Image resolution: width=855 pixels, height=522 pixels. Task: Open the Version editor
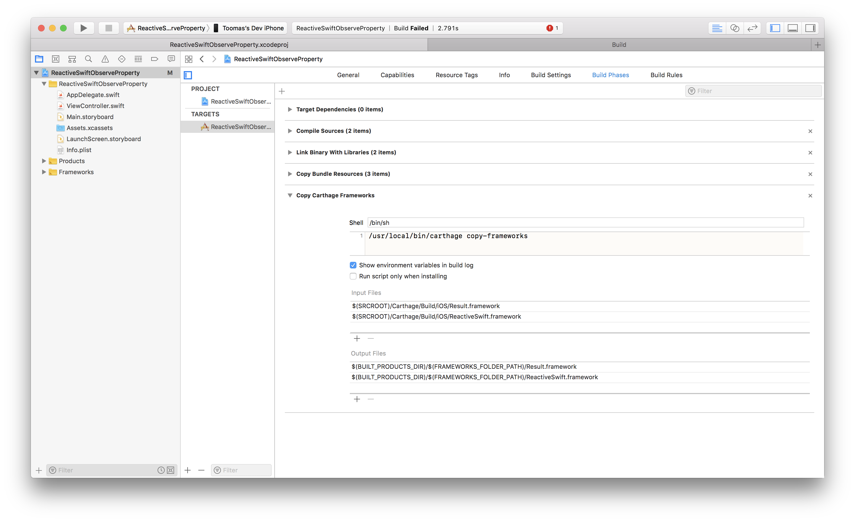(x=752, y=28)
